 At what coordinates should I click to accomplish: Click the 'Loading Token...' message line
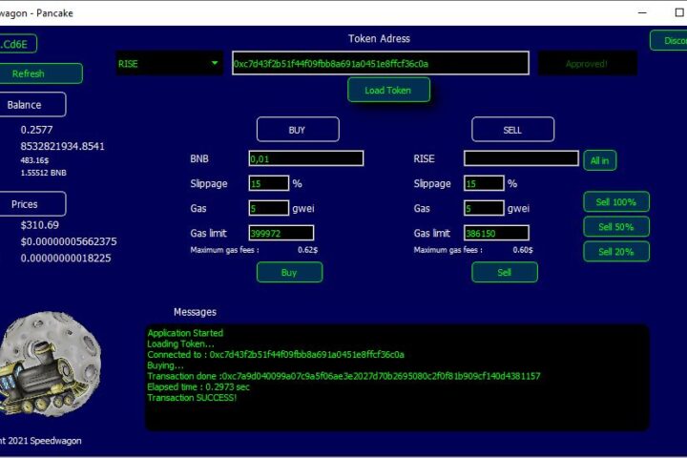pos(180,344)
